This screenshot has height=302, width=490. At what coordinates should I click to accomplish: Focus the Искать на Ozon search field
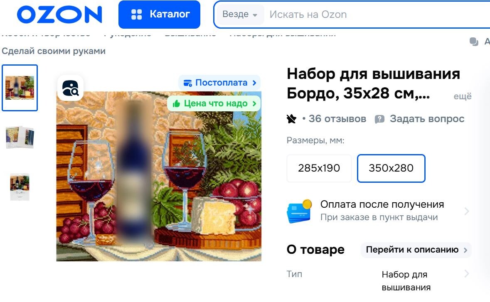(x=375, y=15)
